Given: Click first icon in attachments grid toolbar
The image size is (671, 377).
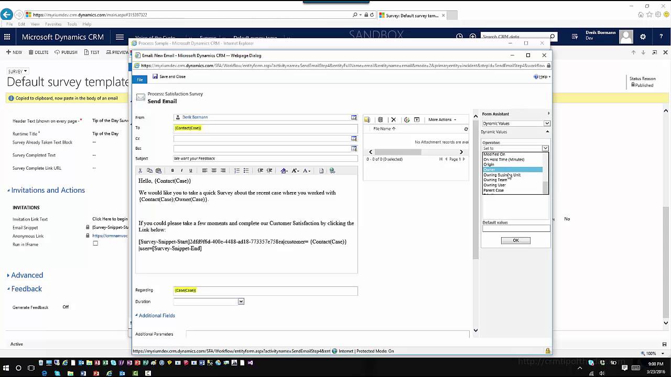Looking at the screenshot, I should [x=367, y=119].
